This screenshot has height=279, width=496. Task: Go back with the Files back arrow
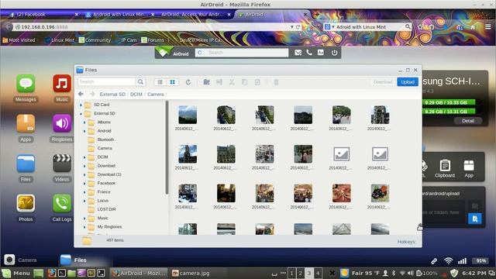(x=81, y=94)
